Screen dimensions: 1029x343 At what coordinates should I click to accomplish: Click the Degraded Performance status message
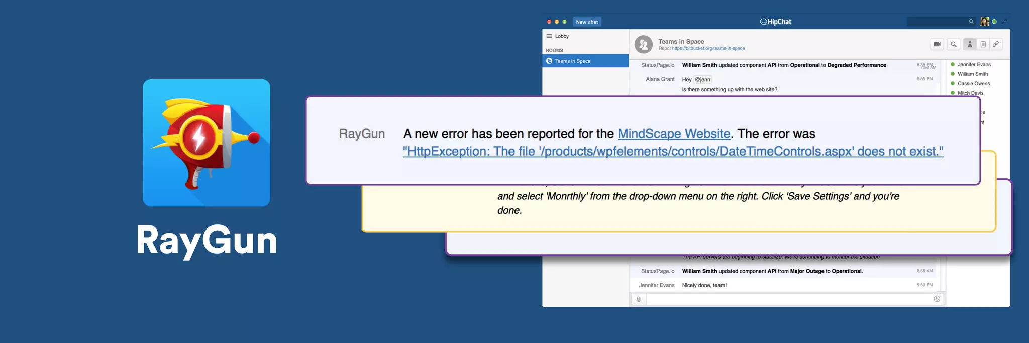(x=784, y=65)
